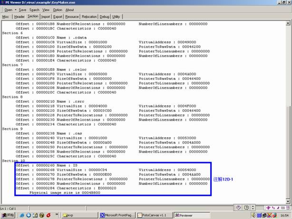Select the Relocation tab
Viewport: 292px width, 219px height.
pos(89,16)
